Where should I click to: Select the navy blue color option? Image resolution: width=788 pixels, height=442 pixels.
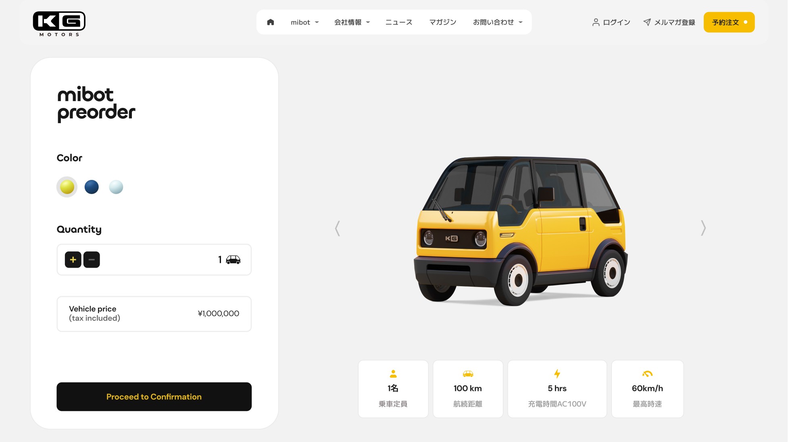(x=92, y=187)
